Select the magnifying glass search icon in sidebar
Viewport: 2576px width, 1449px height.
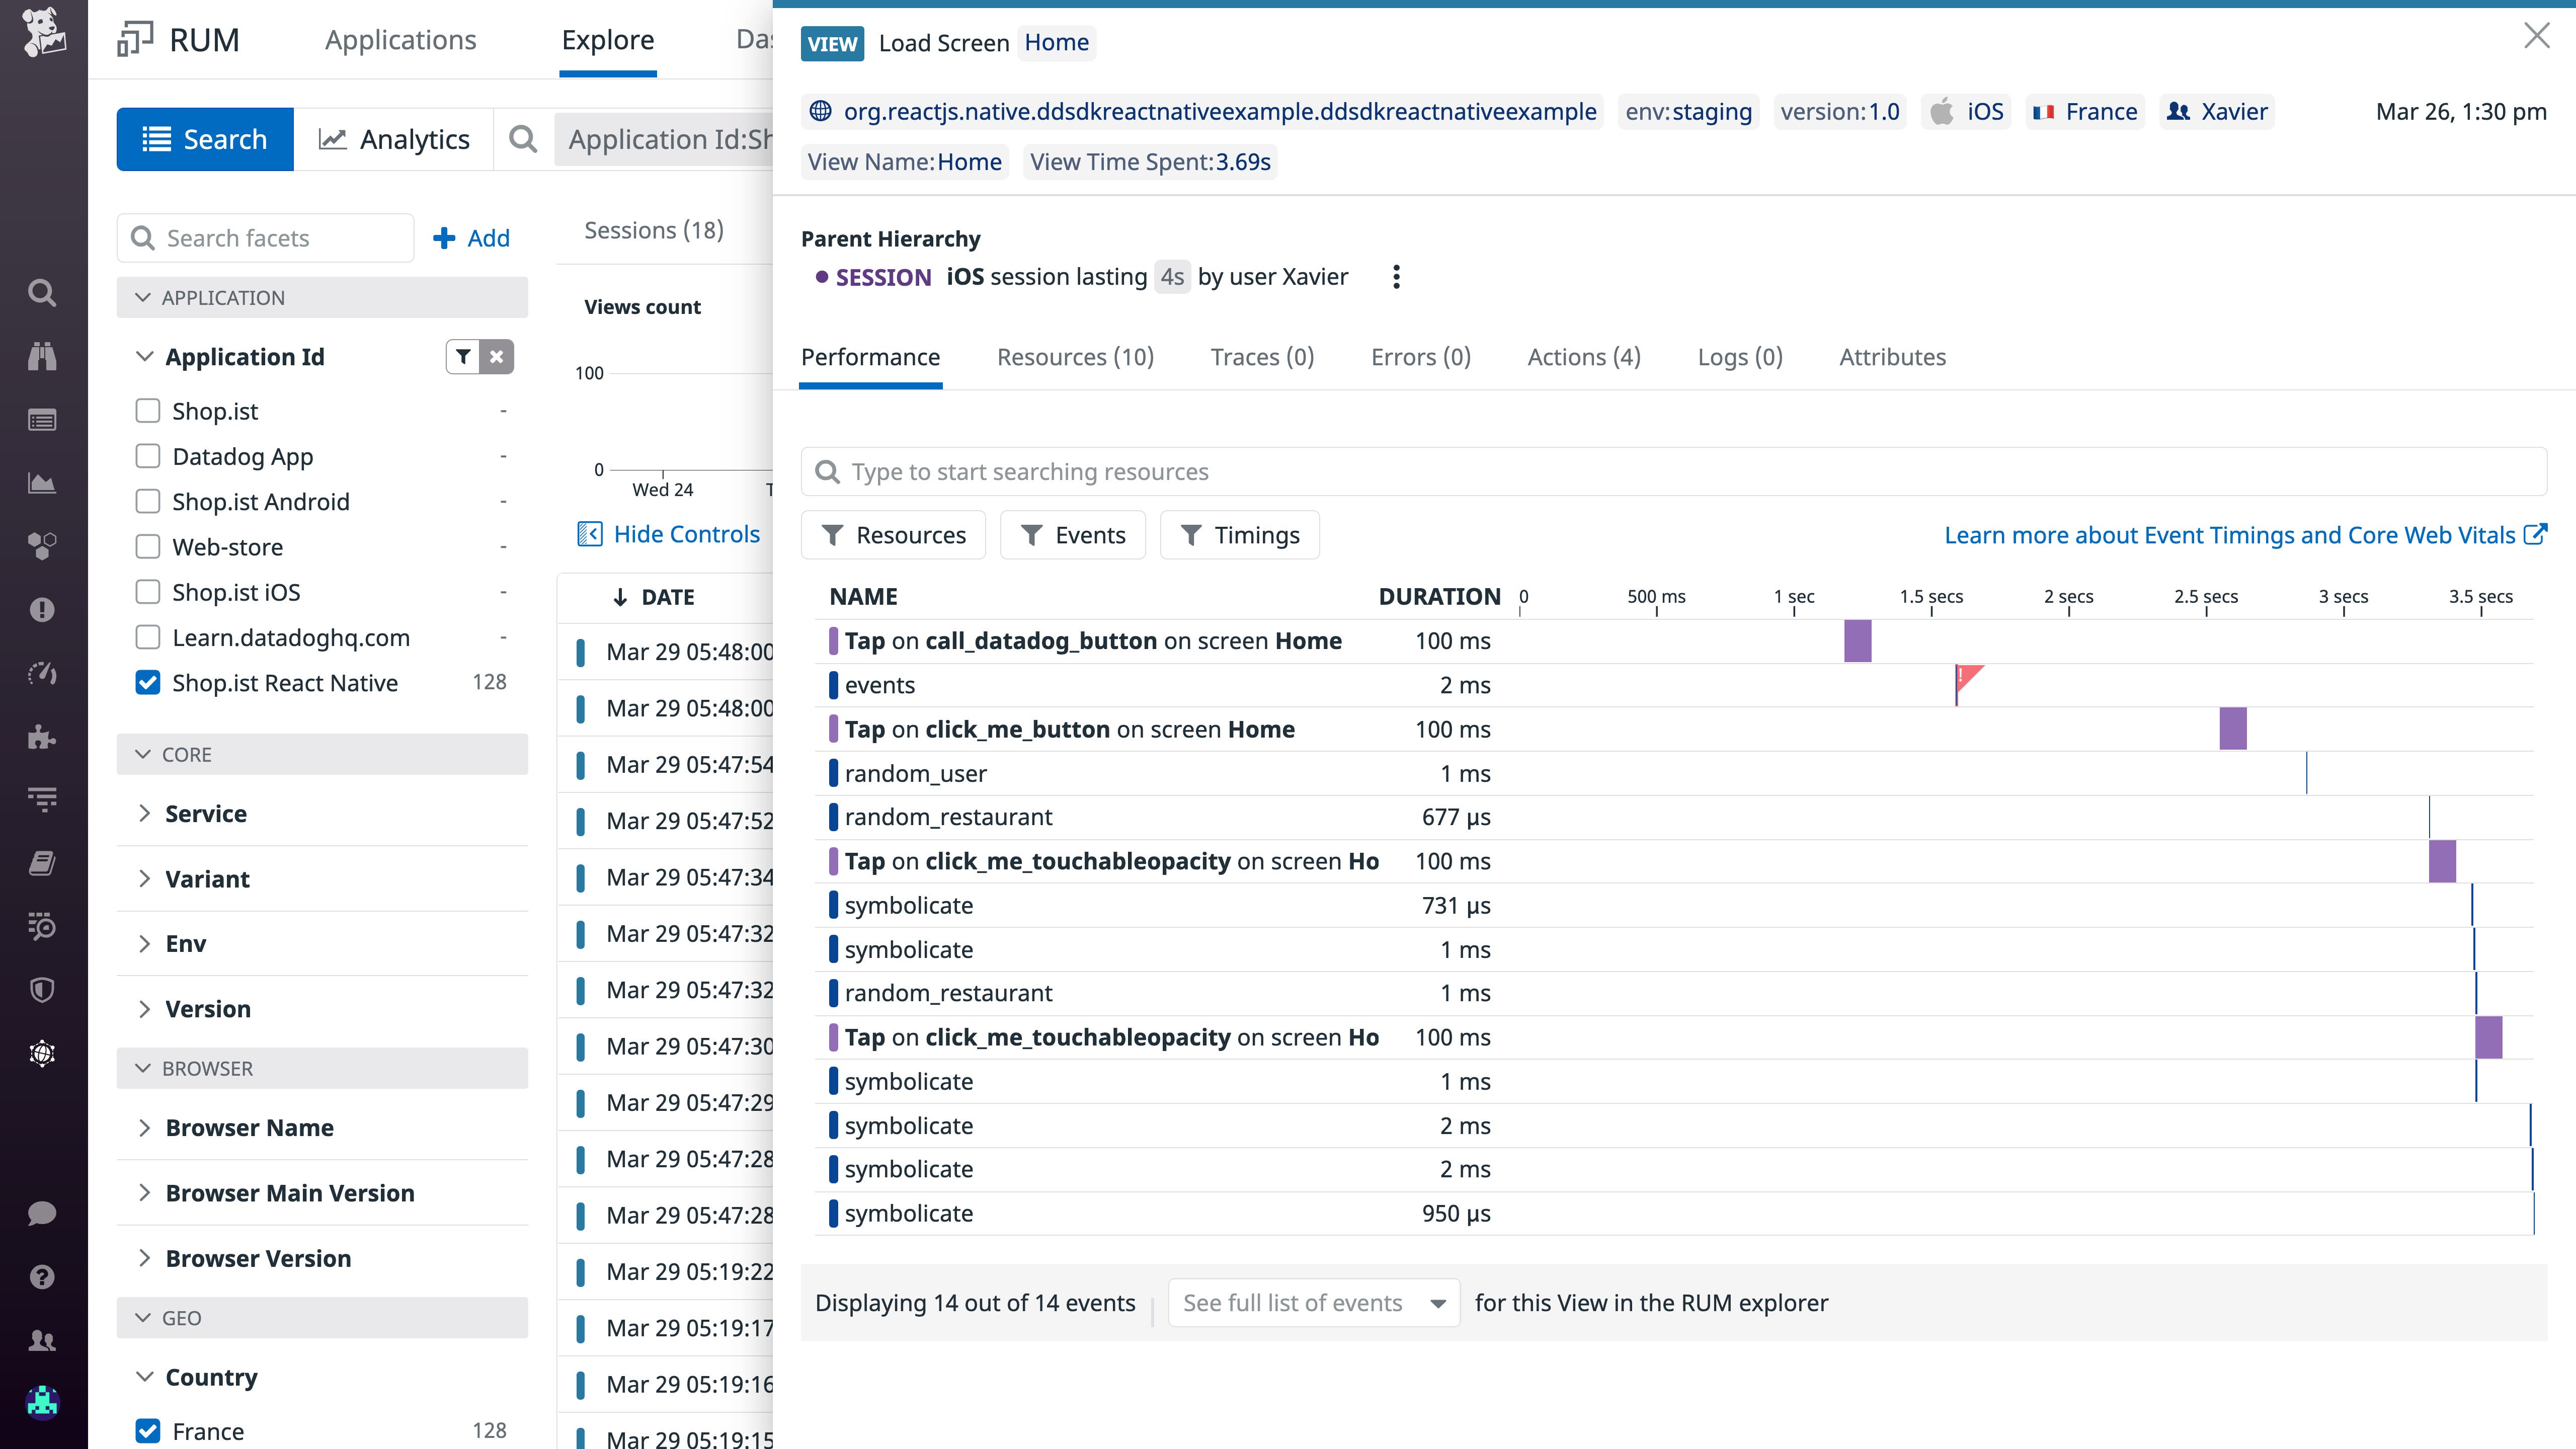coord(43,292)
